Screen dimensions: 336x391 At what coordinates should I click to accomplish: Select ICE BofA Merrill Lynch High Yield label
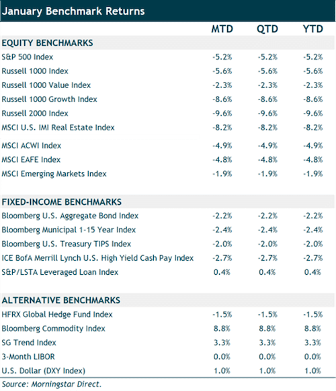point(97,258)
